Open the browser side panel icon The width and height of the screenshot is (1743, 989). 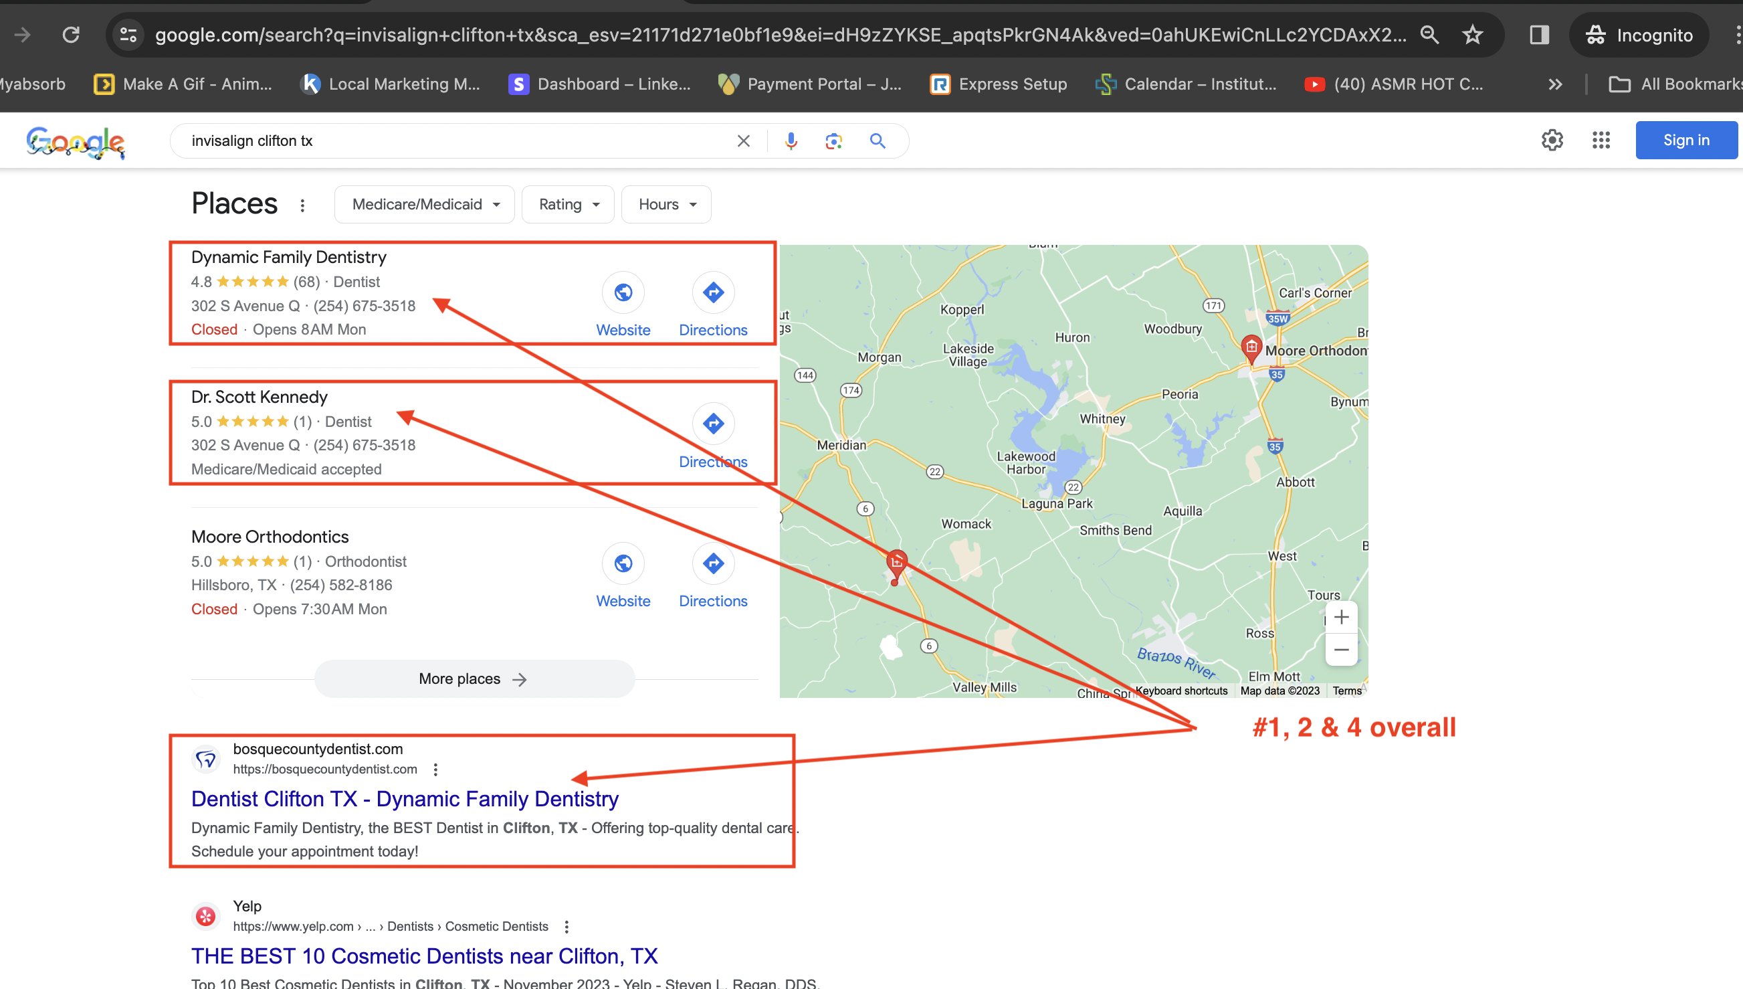click(1540, 35)
